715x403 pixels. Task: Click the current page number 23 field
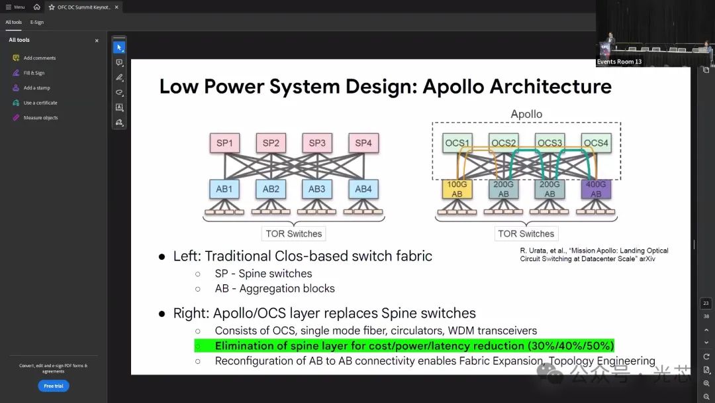[706, 303]
